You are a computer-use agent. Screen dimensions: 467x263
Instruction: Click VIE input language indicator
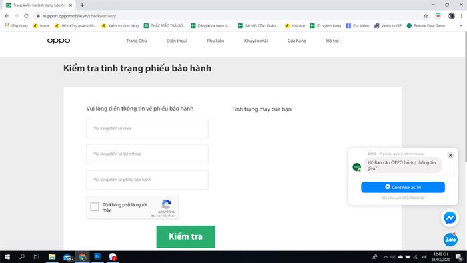point(424,257)
